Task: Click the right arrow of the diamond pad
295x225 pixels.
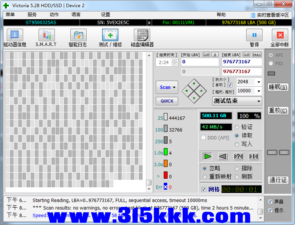Action: [x=202, y=91]
